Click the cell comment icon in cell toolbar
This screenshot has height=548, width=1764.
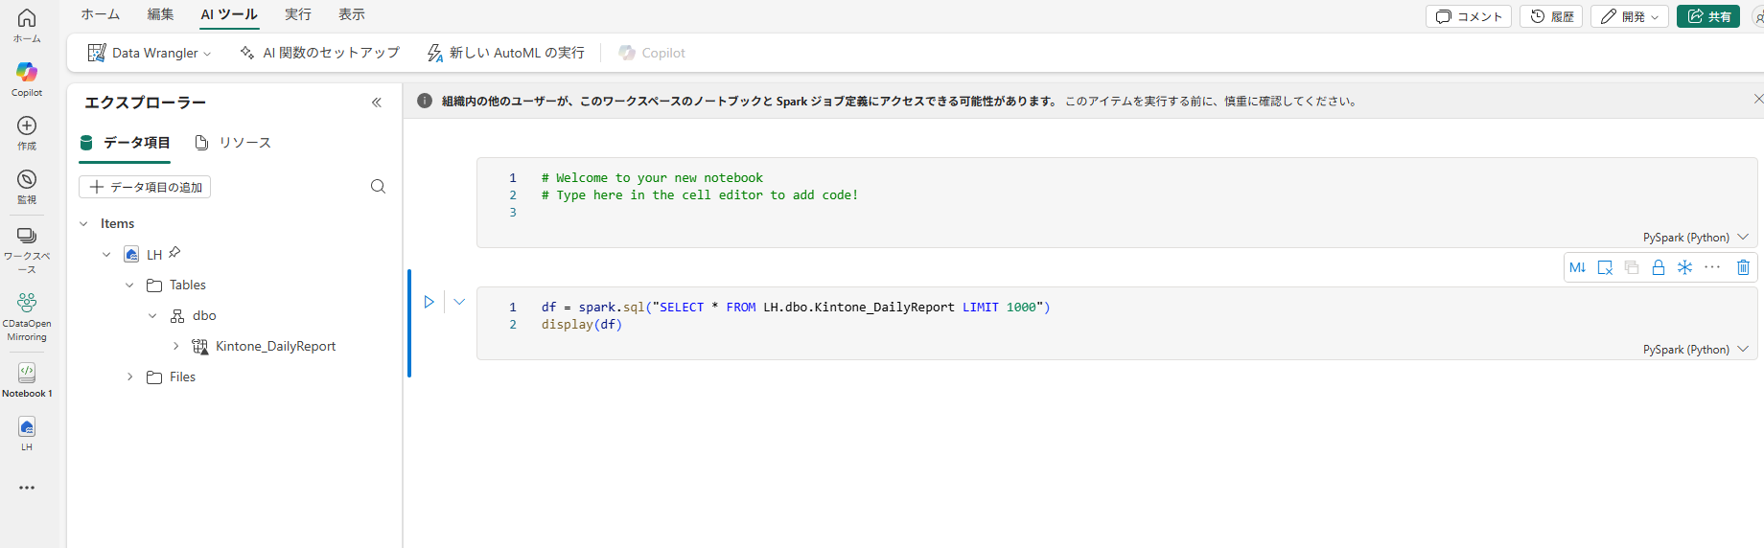click(1605, 267)
